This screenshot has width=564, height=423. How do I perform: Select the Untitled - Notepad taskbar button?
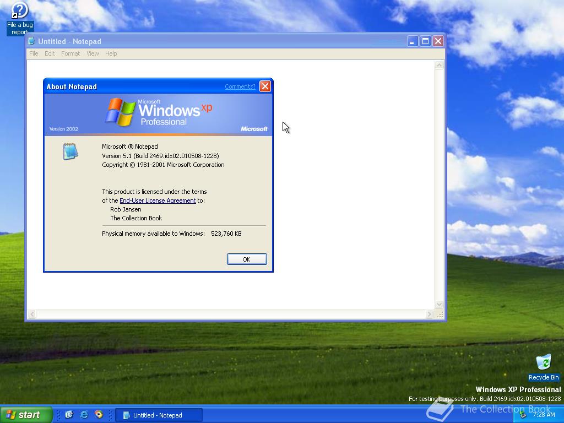158,415
